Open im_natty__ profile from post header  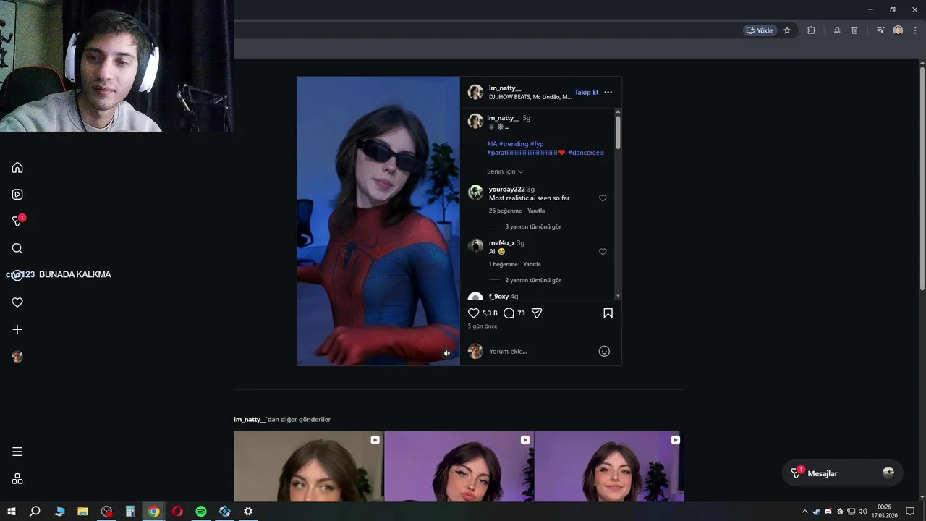click(504, 88)
